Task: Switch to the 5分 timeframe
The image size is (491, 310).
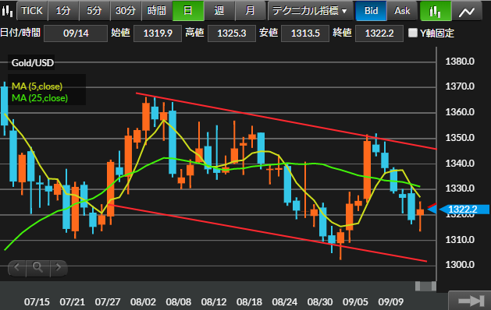Action: pyautogui.click(x=94, y=11)
